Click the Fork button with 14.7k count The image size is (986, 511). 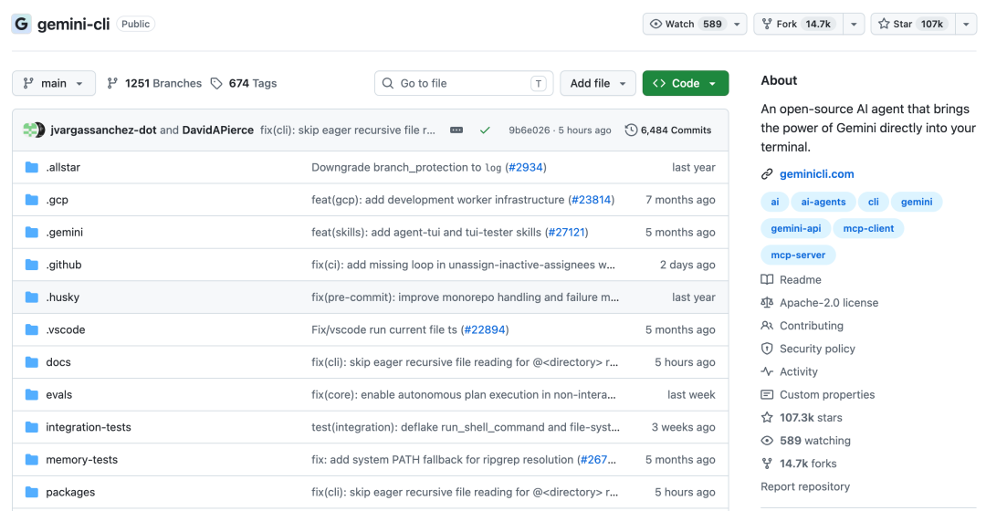pos(799,24)
